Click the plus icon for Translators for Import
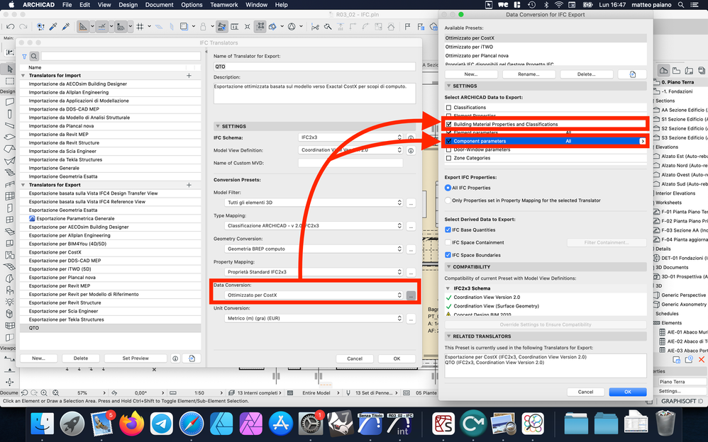 coord(189,75)
